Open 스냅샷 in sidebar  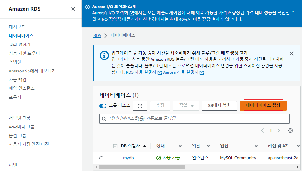[15, 62]
